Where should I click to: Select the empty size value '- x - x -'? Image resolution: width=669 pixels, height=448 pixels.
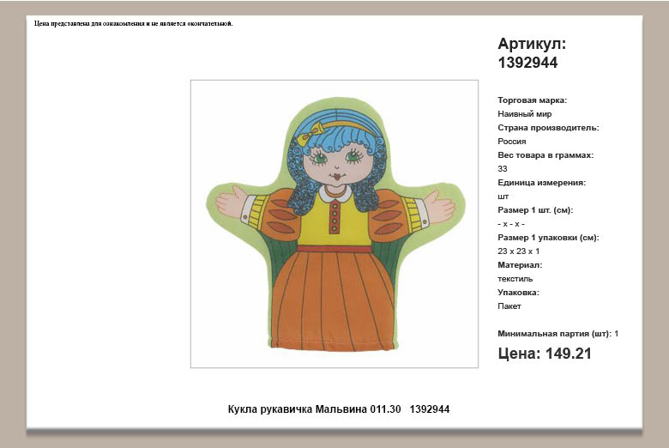[x=511, y=224]
